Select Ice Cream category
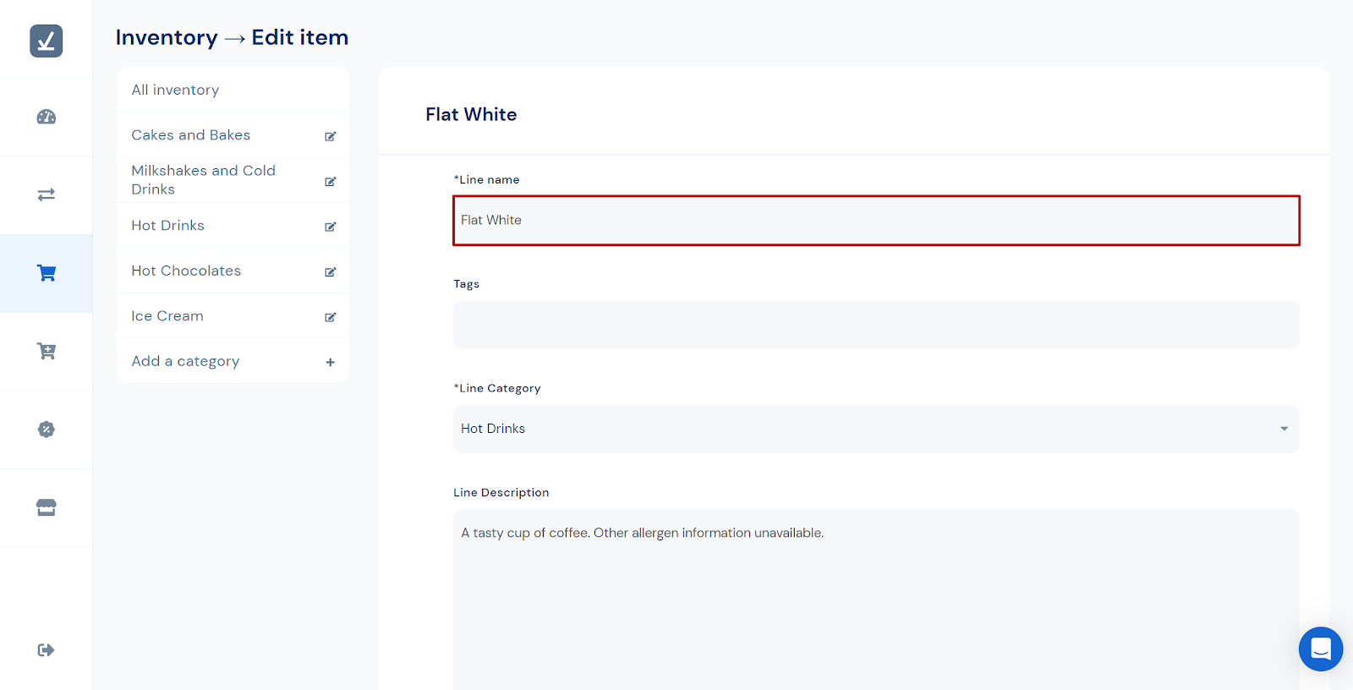The width and height of the screenshot is (1353, 690). point(167,316)
